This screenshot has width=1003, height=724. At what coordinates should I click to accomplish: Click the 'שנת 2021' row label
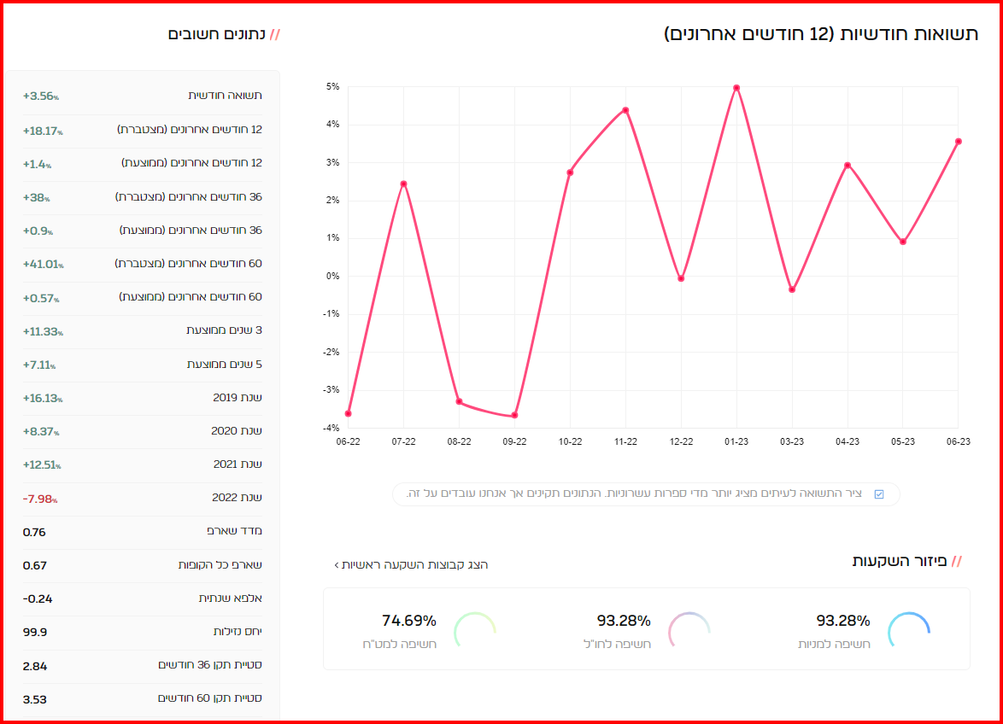click(x=238, y=464)
